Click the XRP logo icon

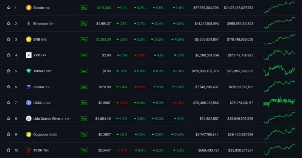point(28,55)
